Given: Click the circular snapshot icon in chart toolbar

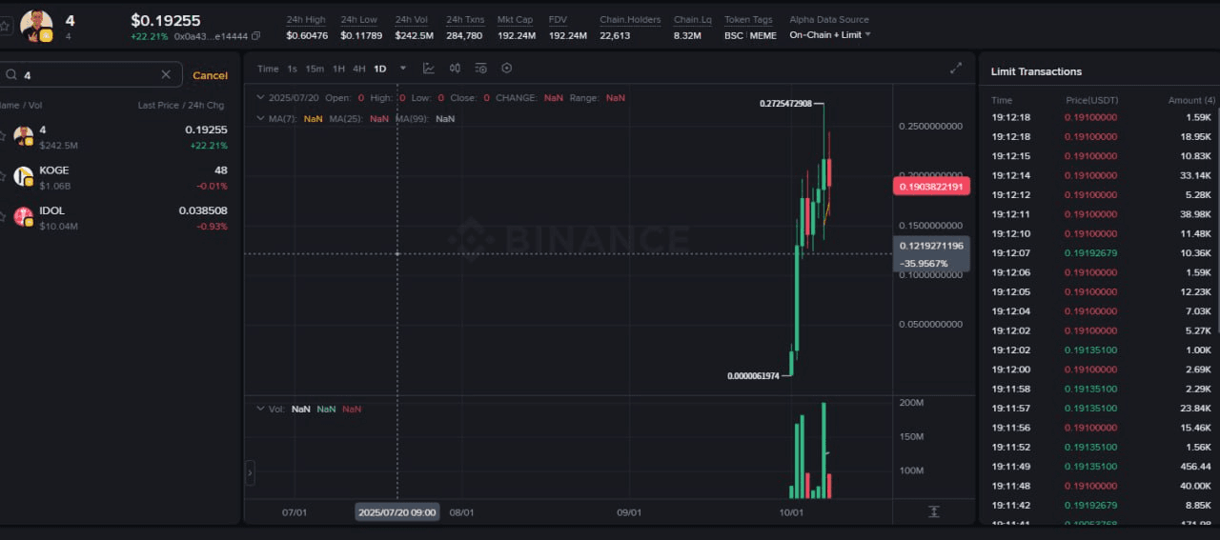Looking at the screenshot, I should (x=506, y=69).
